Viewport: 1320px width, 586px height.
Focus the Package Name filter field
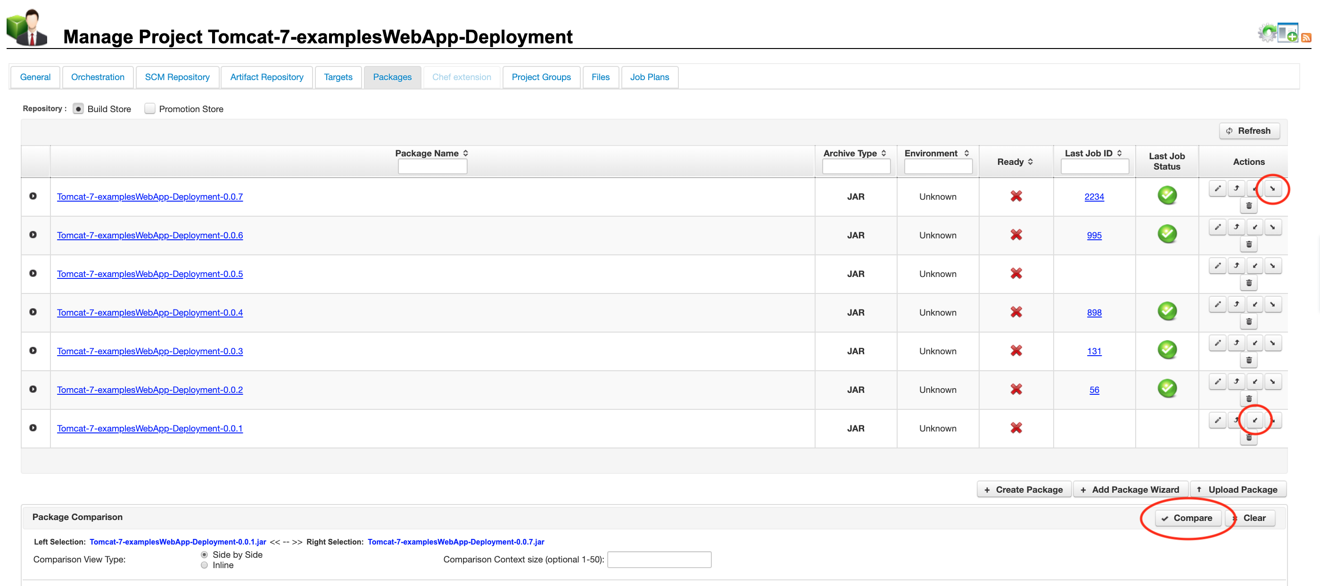[432, 166]
